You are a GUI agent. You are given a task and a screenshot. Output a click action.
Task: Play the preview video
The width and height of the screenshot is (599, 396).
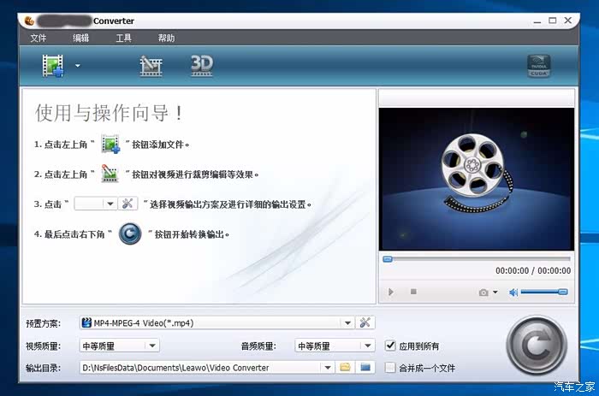pos(390,293)
